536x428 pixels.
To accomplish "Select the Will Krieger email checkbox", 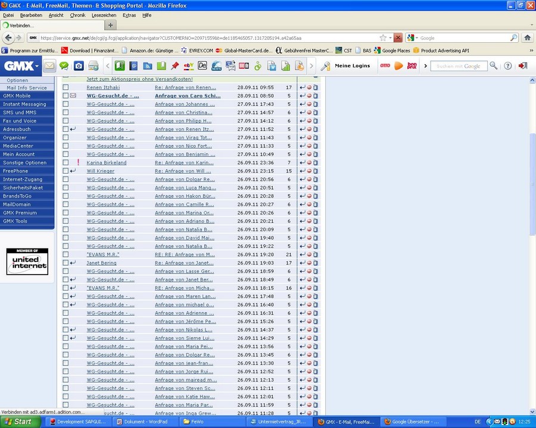I will (x=66, y=171).
